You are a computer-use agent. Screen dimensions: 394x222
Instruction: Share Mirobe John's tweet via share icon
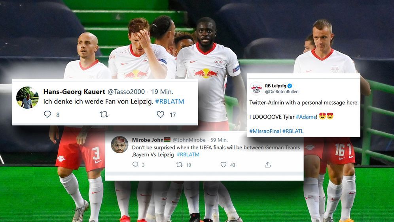267,165
